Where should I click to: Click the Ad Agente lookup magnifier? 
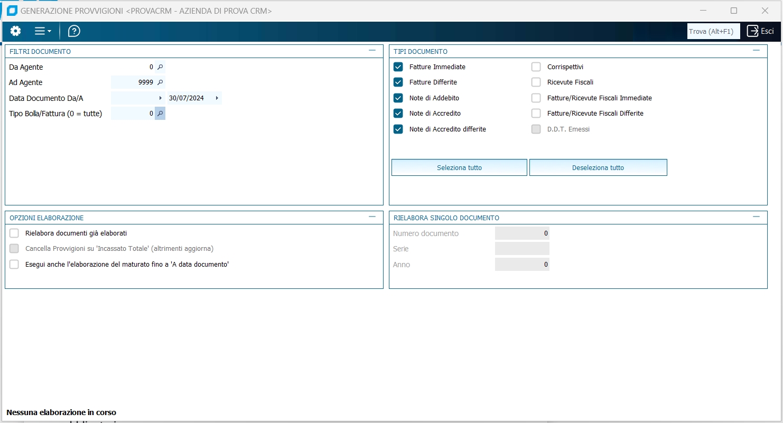(160, 82)
